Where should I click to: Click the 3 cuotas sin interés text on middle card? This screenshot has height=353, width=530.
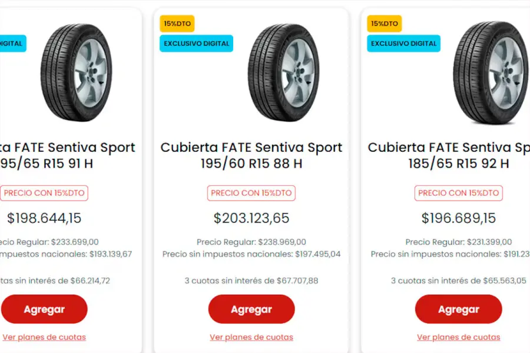[251, 281]
